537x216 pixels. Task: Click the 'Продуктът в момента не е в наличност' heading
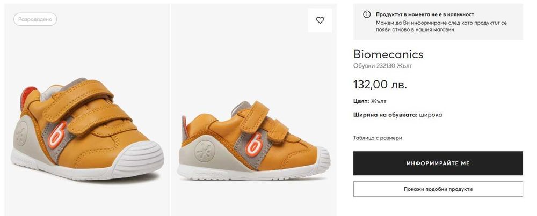pyautogui.click(x=425, y=14)
